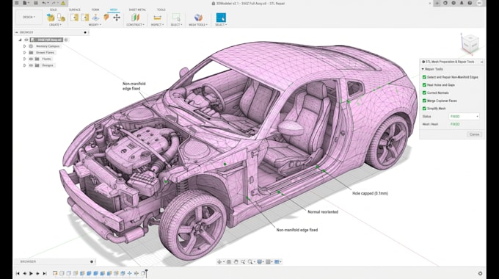Select the first Modify tool icon
This screenshot has width=499, height=279.
click(x=74, y=18)
